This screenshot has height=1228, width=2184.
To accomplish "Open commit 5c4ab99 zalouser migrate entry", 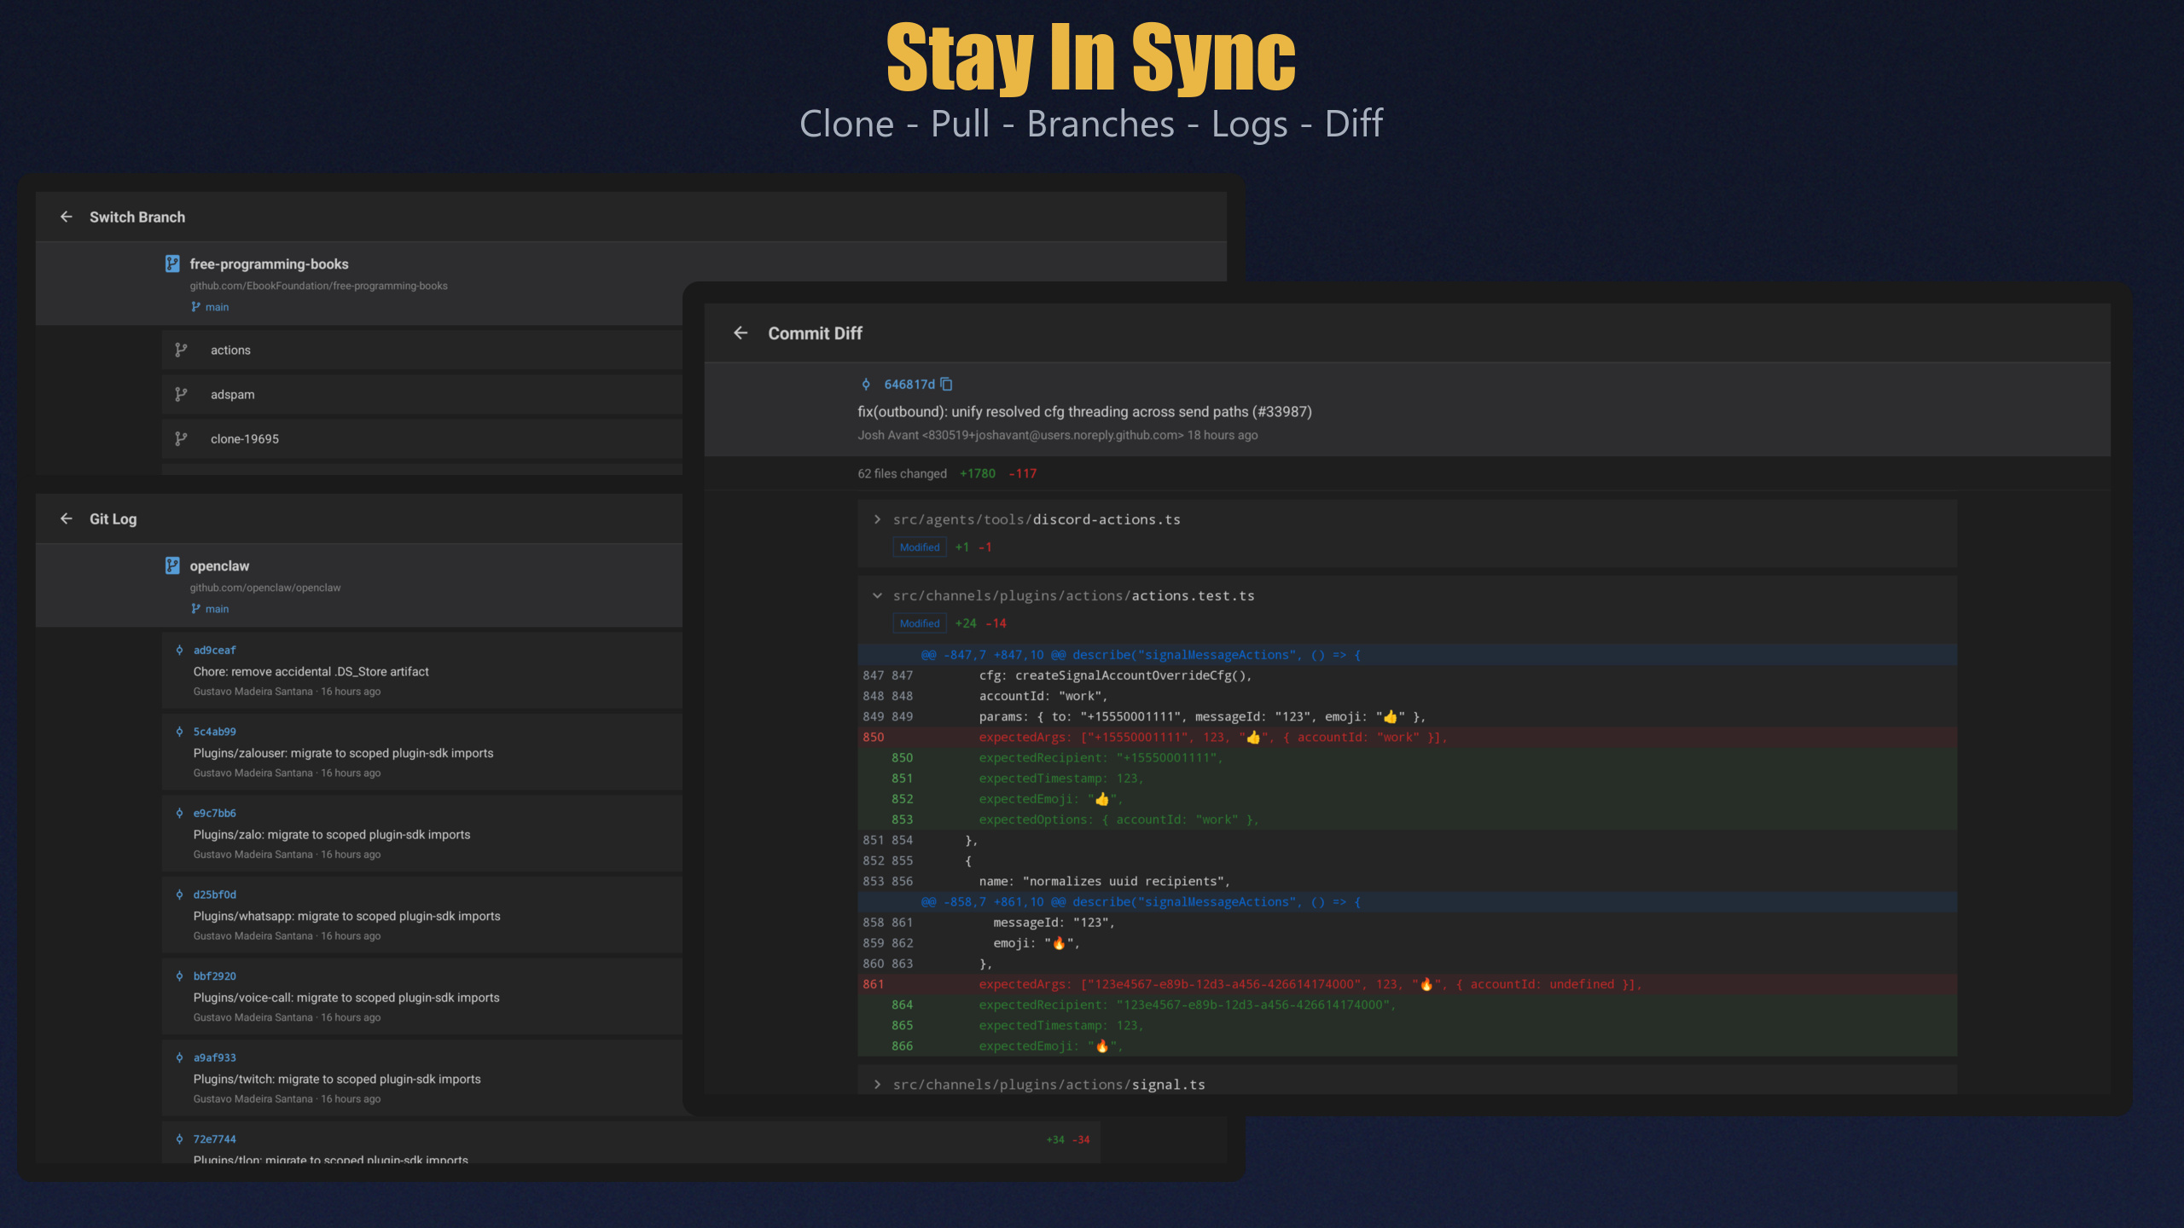I will 343,753.
